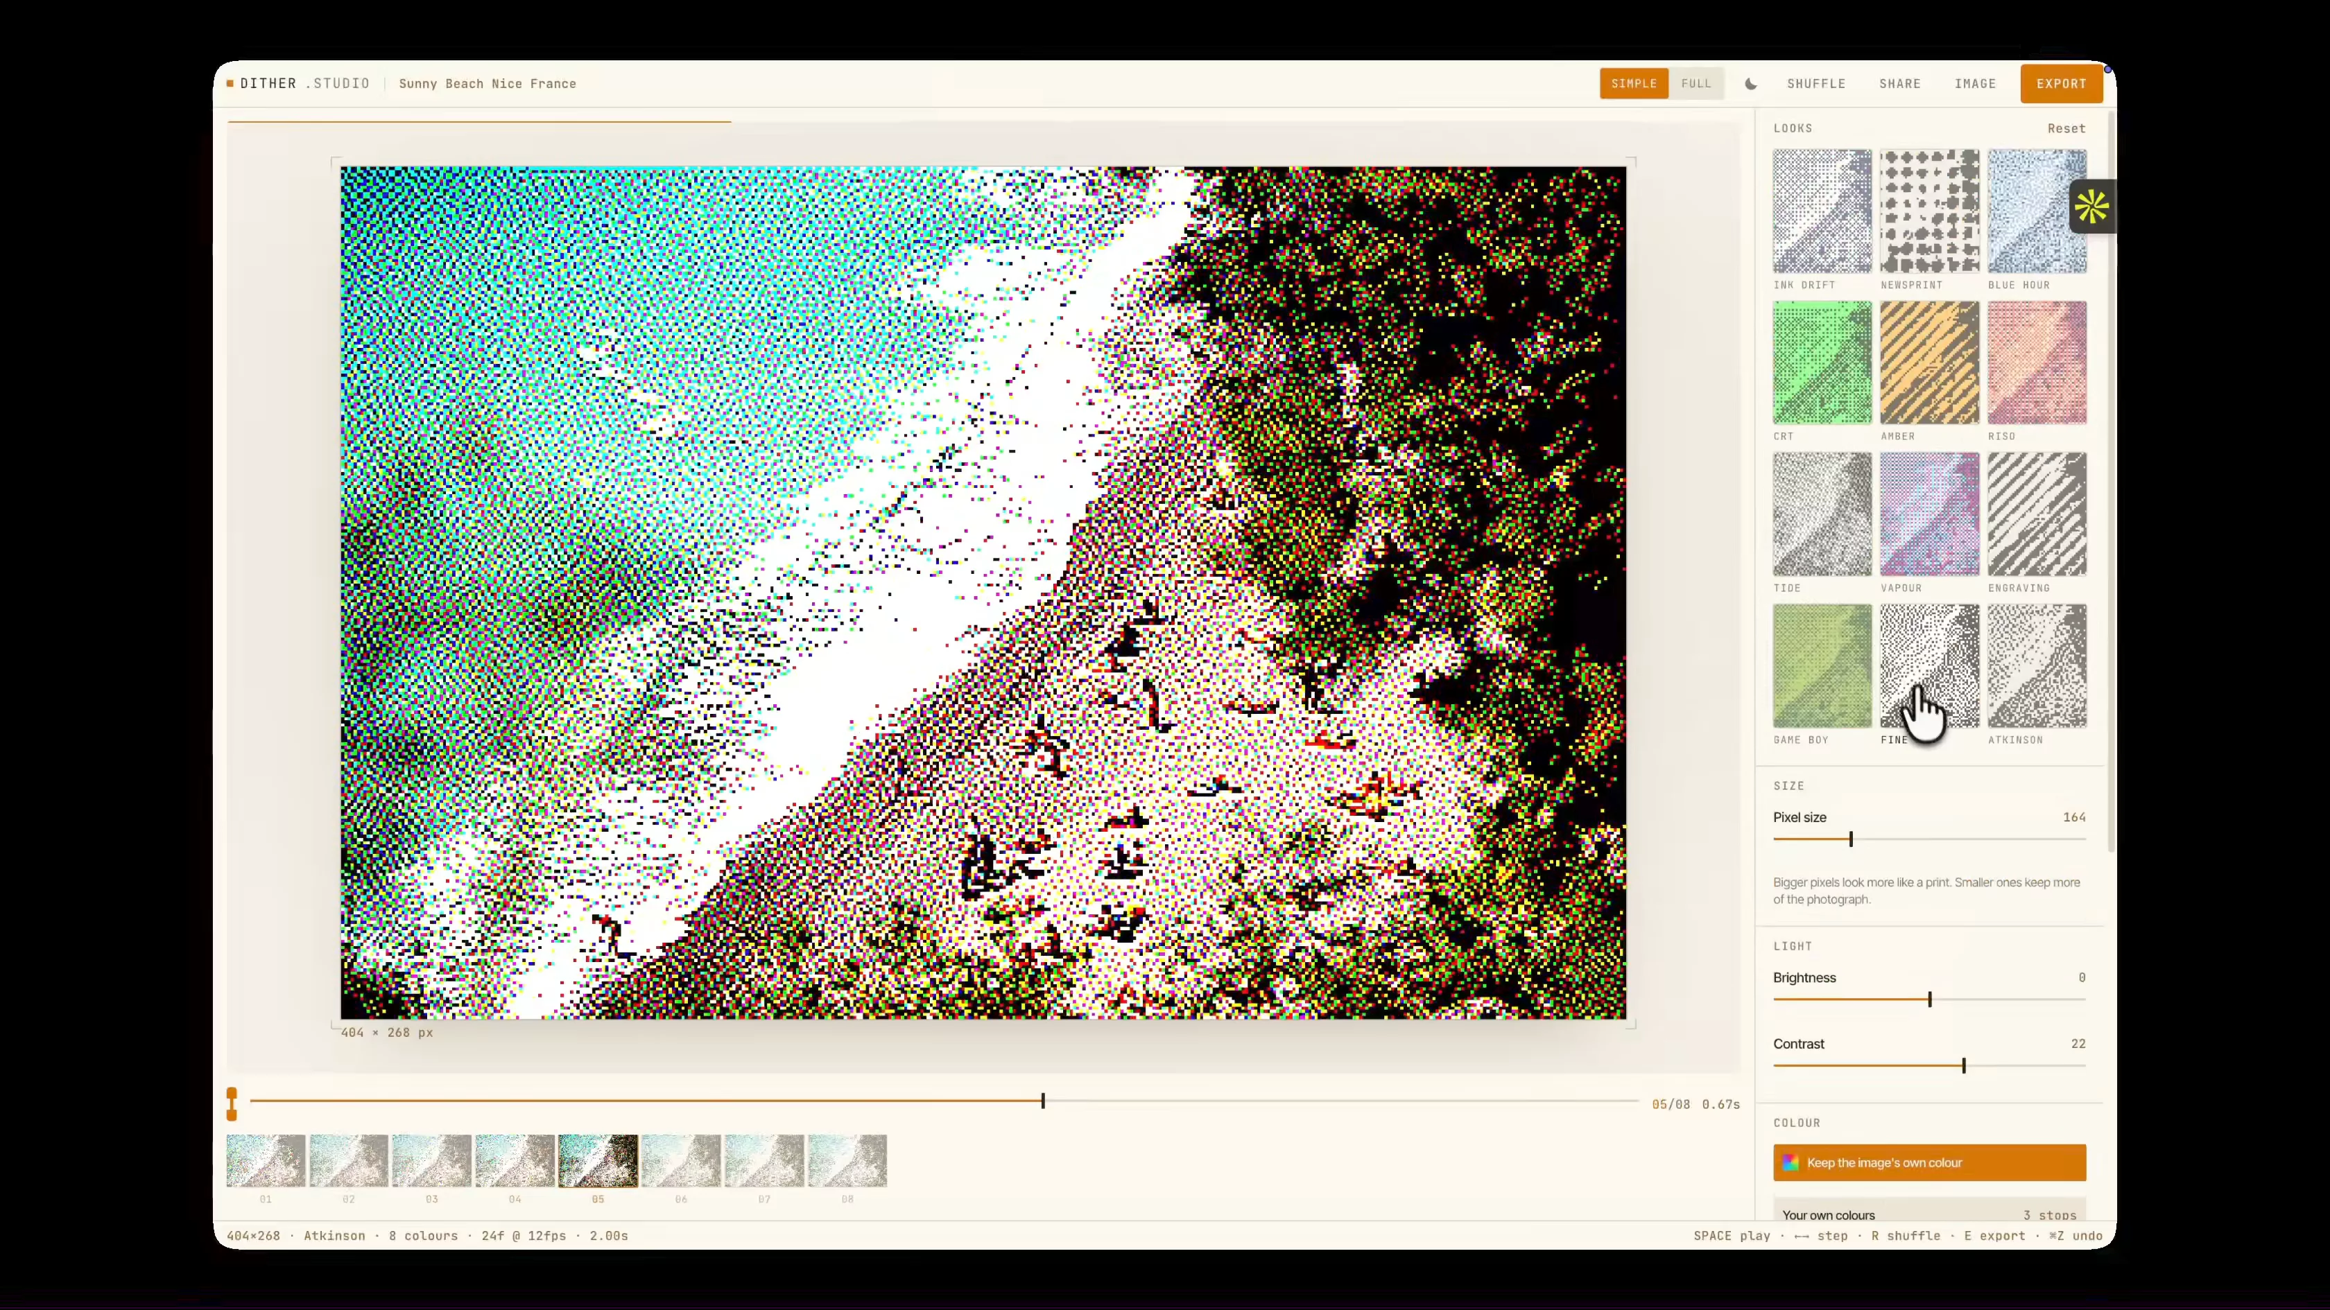Select Keep the image's own colour
2330x1310 pixels.
1929,1162
